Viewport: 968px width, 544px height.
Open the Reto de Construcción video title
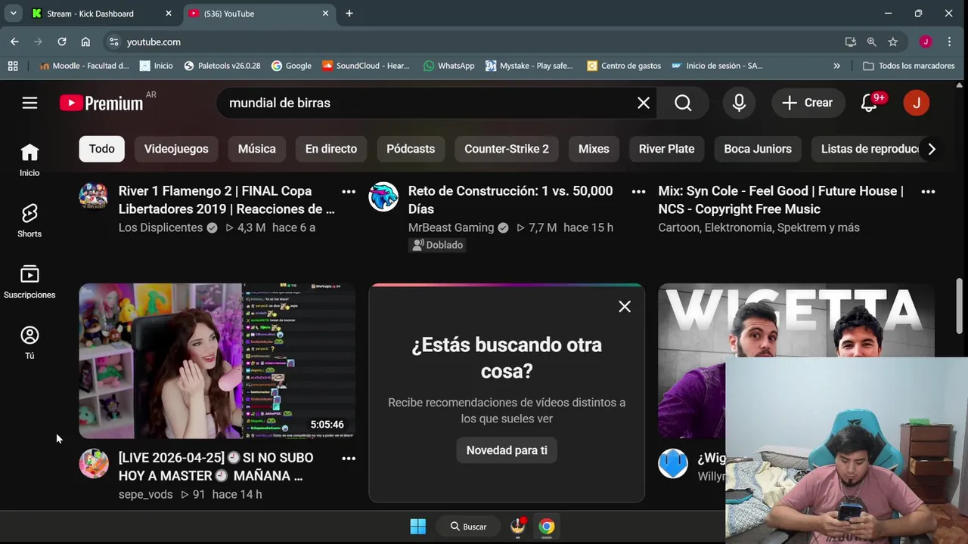coord(510,200)
